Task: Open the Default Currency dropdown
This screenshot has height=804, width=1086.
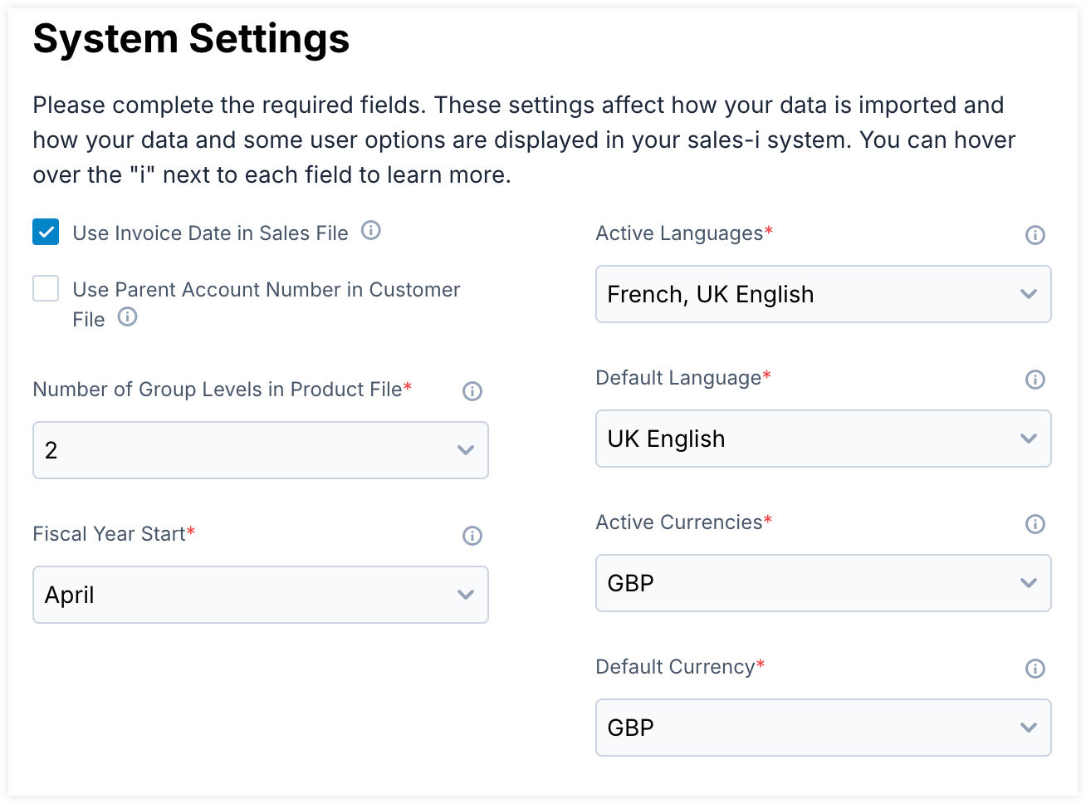Action: click(x=823, y=728)
